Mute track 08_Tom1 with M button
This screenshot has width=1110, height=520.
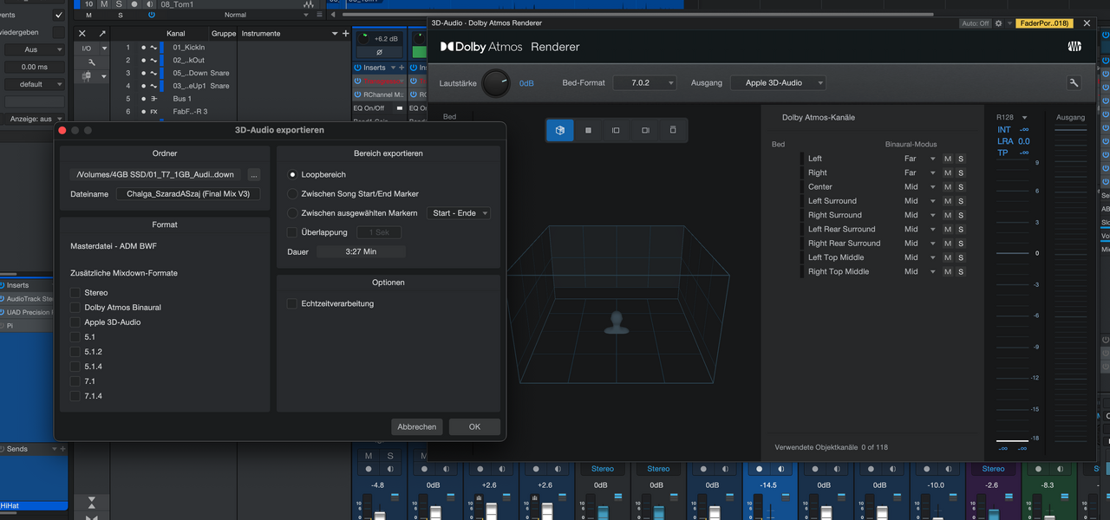[x=104, y=4]
